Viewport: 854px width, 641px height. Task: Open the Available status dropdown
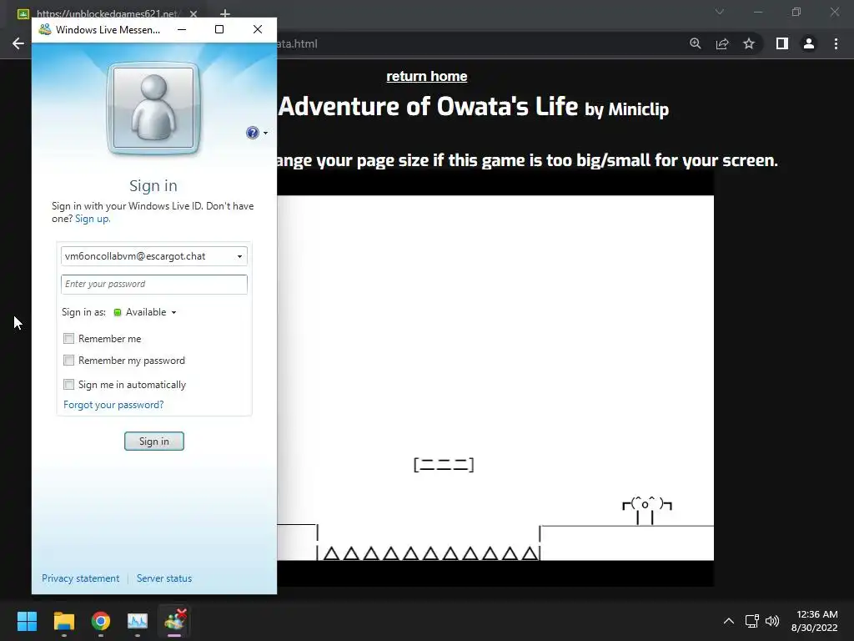click(145, 312)
